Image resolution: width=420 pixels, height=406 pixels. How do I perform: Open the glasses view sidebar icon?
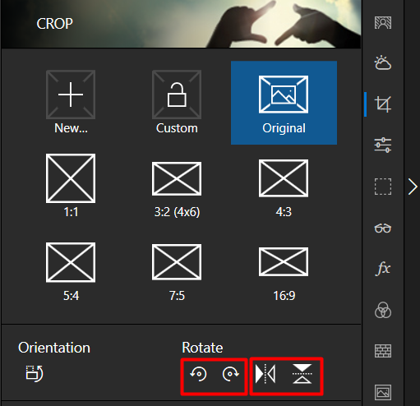click(383, 228)
